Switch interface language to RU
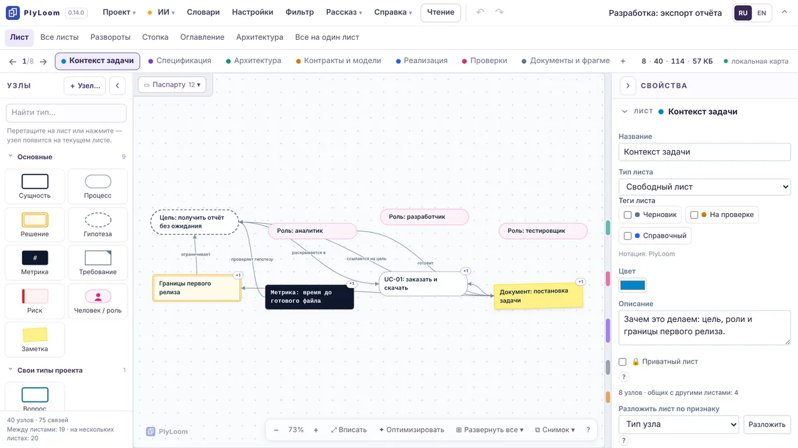This screenshot has width=798, height=448. pyautogui.click(x=743, y=13)
